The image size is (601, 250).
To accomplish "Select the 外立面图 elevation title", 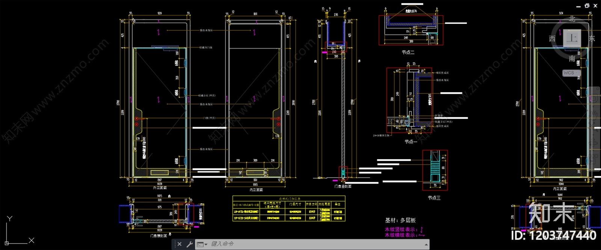I will [x=160, y=188].
